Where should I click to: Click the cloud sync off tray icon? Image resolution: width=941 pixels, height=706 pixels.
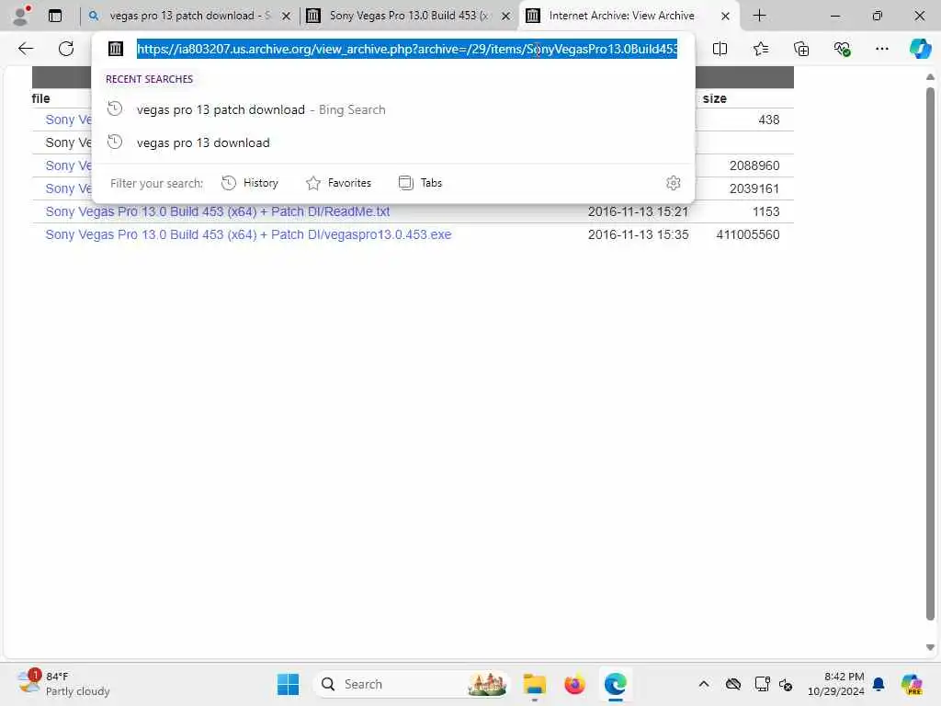[x=732, y=684]
